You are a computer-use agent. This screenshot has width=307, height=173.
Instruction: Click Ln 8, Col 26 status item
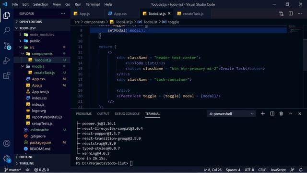tap(213, 170)
